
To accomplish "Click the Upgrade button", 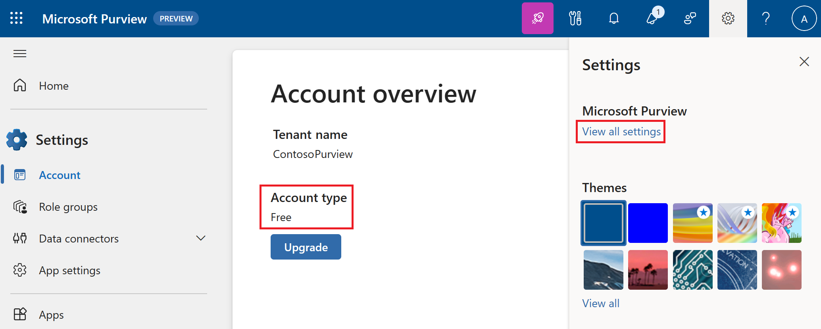I will pyautogui.click(x=306, y=247).
